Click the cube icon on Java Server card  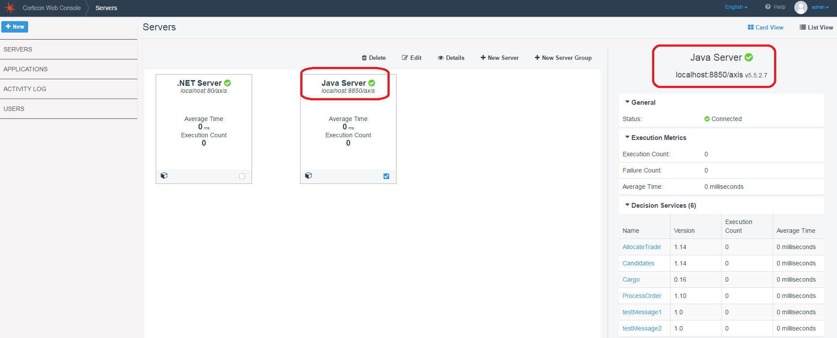(x=308, y=176)
